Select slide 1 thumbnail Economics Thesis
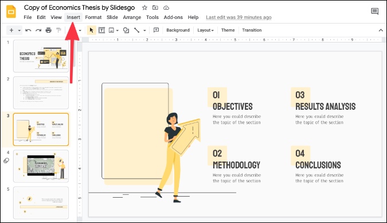Screen dimensions: 387x223 [x=41, y=56]
